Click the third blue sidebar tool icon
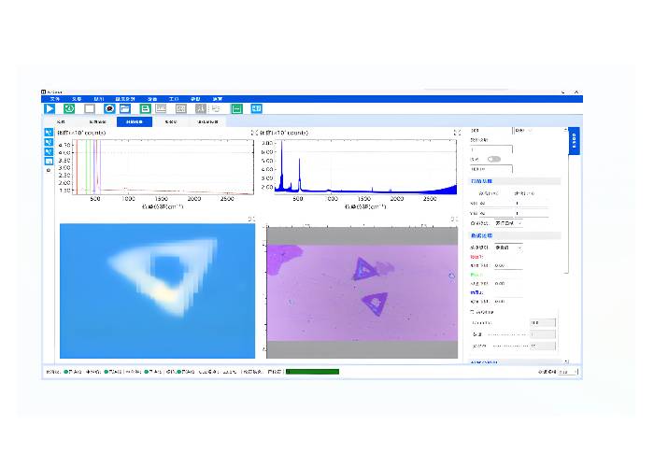654x467 pixels. pyautogui.click(x=49, y=151)
